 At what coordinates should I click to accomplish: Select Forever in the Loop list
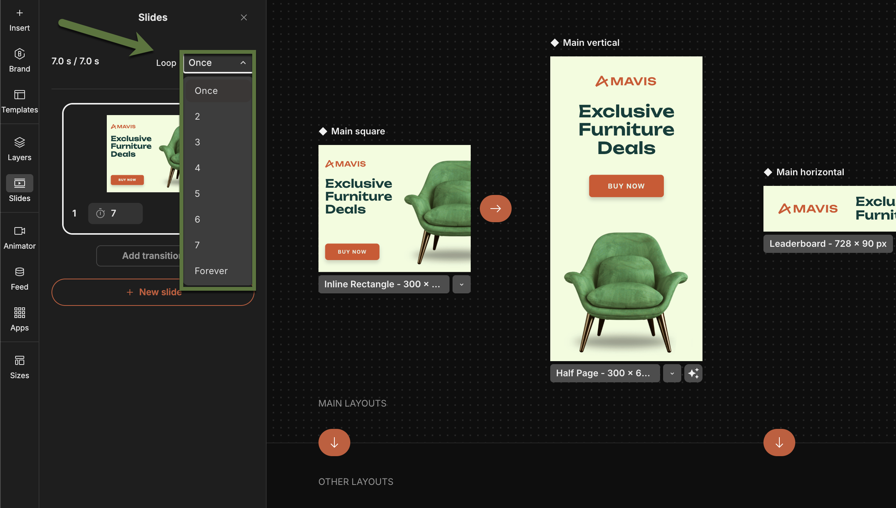click(211, 271)
